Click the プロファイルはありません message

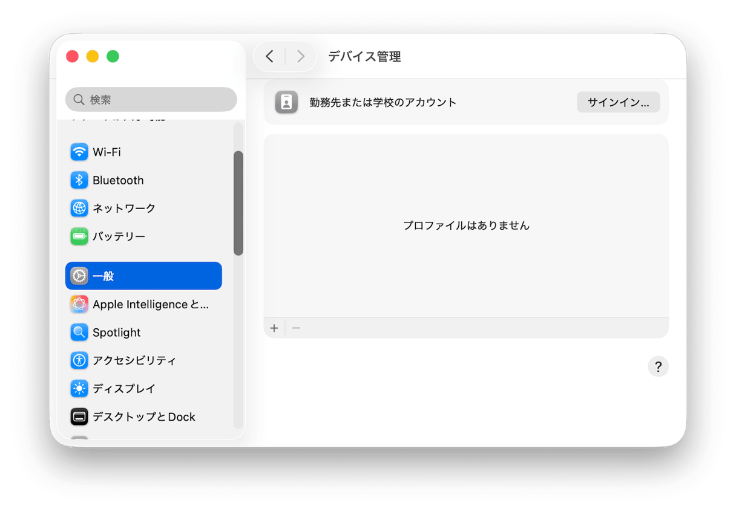click(466, 225)
